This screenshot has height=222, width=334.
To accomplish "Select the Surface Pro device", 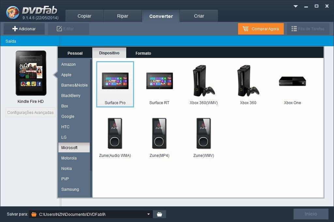I will pyautogui.click(x=115, y=84).
